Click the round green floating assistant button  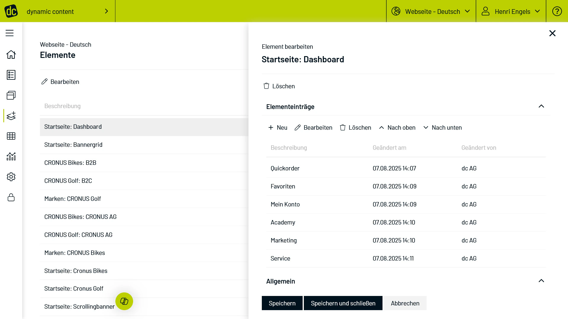124,301
